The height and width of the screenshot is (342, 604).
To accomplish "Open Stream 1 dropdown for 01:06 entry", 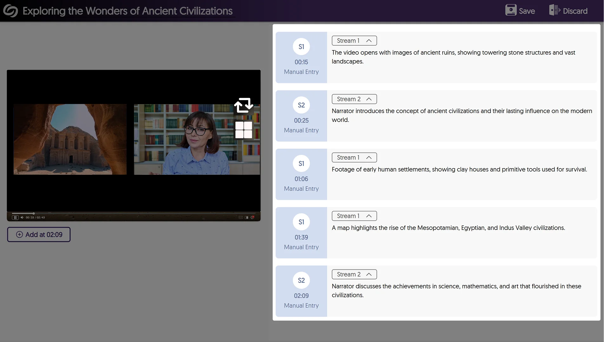I will [x=354, y=157].
